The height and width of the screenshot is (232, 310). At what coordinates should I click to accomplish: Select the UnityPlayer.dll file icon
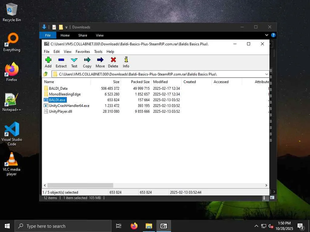click(x=46, y=111)
